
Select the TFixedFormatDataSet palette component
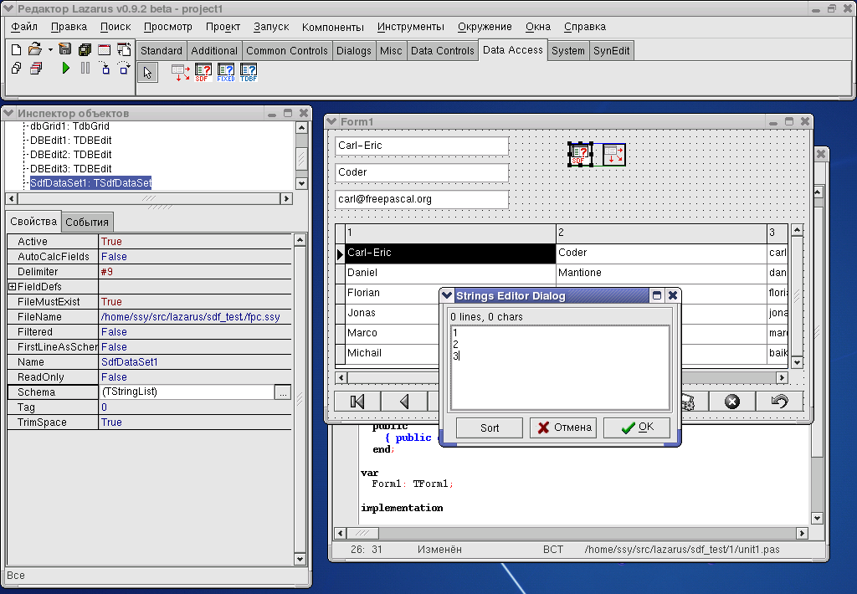click(x=226, y=74)
